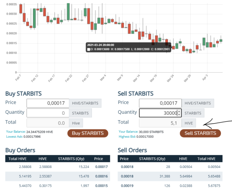Click the 0.00017000 highest bid value

pyautogui.click(x=145, y=137)
